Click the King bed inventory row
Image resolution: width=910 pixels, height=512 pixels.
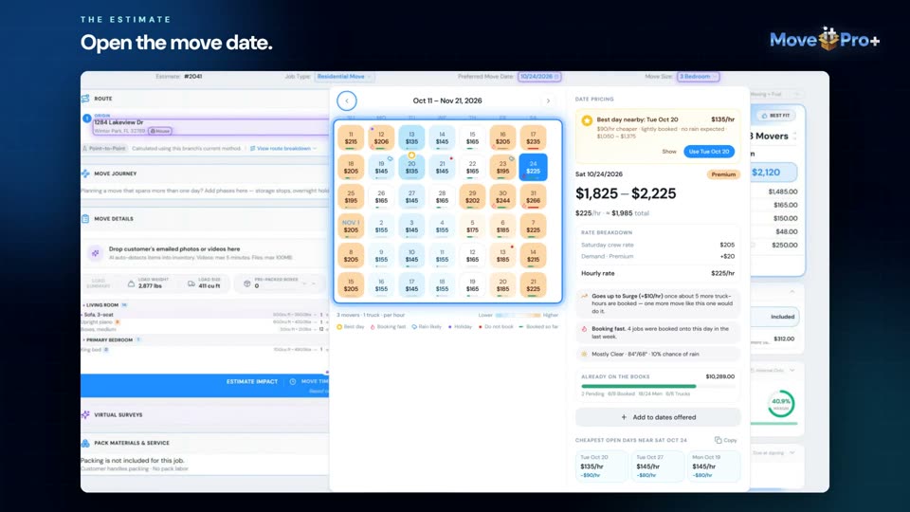pos(205,350)
